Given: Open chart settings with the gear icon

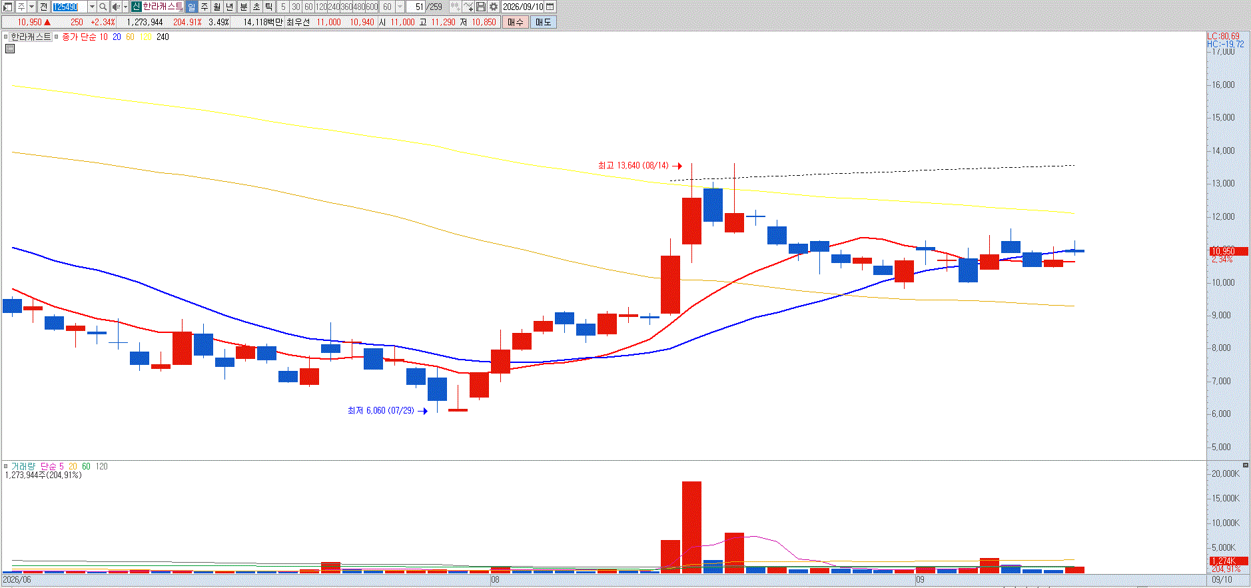Looking at the screenshot, I should (x=494, y=7).
